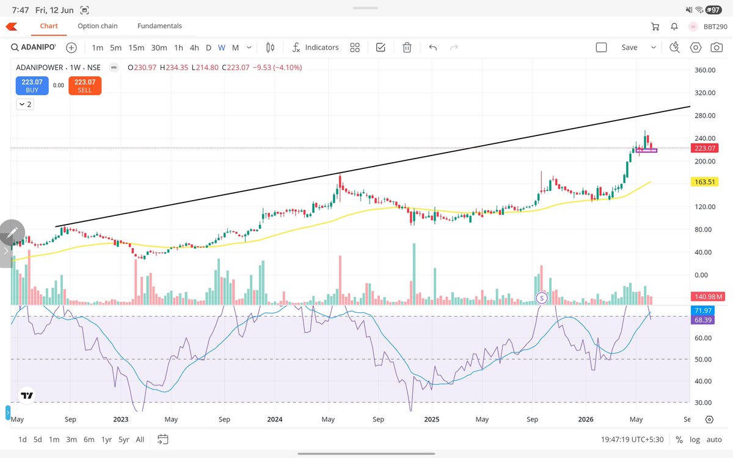Click the S split marker on chart

[x=541, y=298]
